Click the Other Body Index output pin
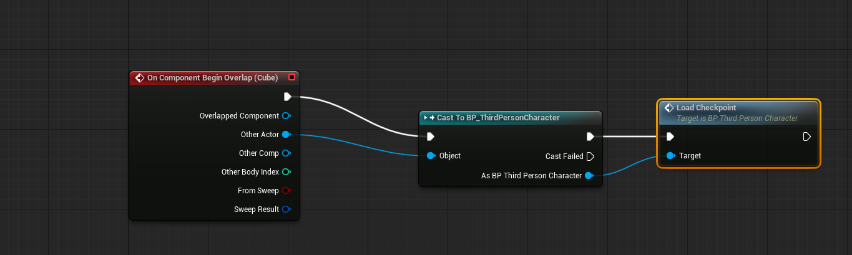 point(286,172)
